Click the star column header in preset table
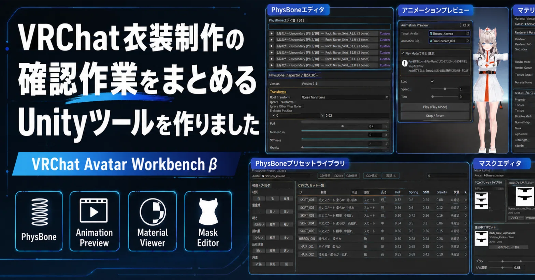The image size is (535, 280). coord(465,192)
